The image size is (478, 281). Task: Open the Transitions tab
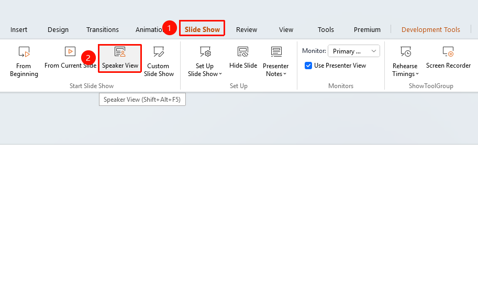tap(103, 29)
